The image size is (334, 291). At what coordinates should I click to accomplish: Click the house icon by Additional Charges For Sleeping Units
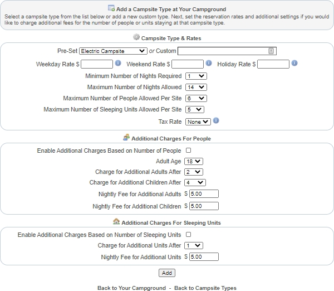116,222
